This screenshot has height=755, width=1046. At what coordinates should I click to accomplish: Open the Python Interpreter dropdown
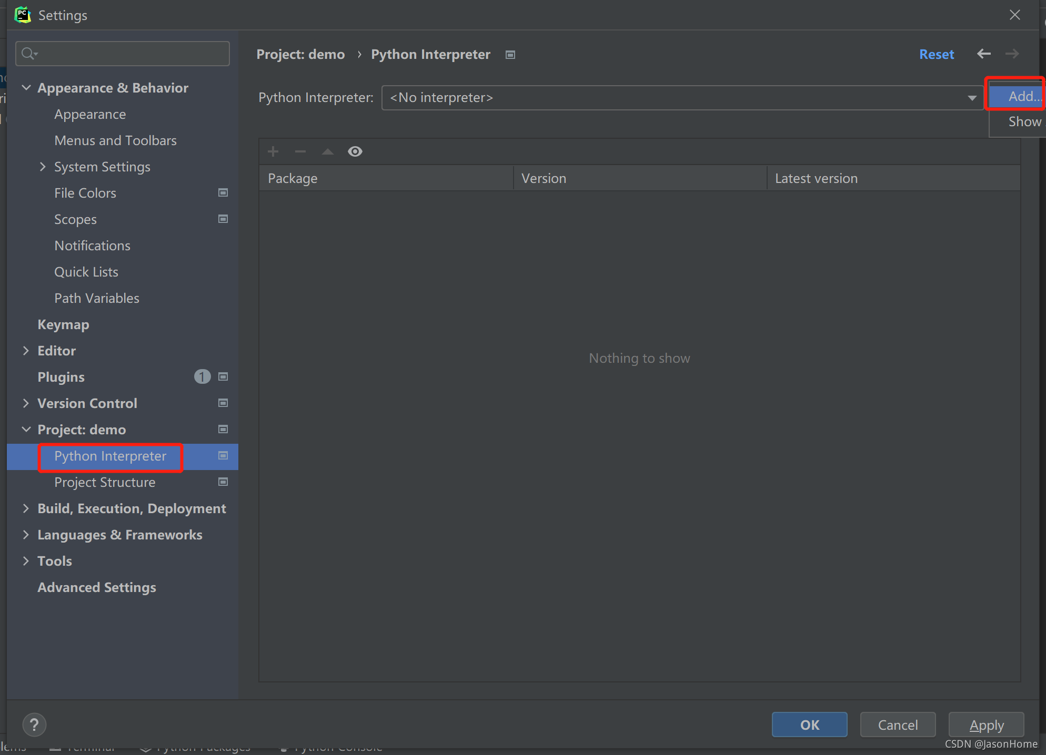click(x=971, y=98)
